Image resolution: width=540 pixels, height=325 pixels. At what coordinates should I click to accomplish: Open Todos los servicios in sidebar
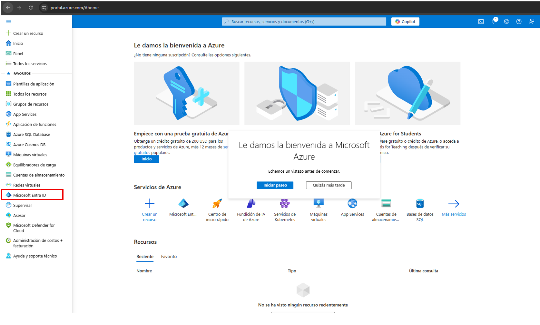coord(30,64)
